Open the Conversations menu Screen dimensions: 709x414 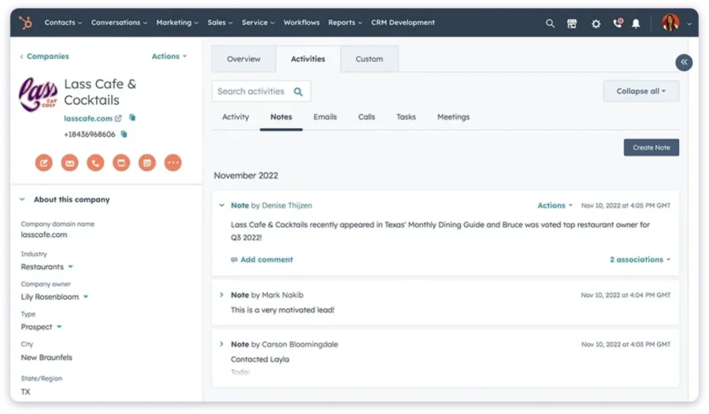119,23
